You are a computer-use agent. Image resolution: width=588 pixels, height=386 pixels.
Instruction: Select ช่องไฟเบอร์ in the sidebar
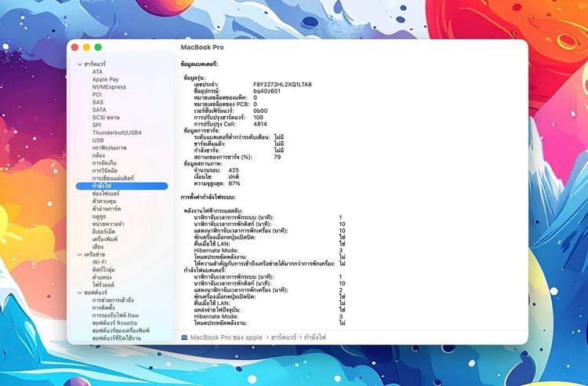[x=106, y=194]
